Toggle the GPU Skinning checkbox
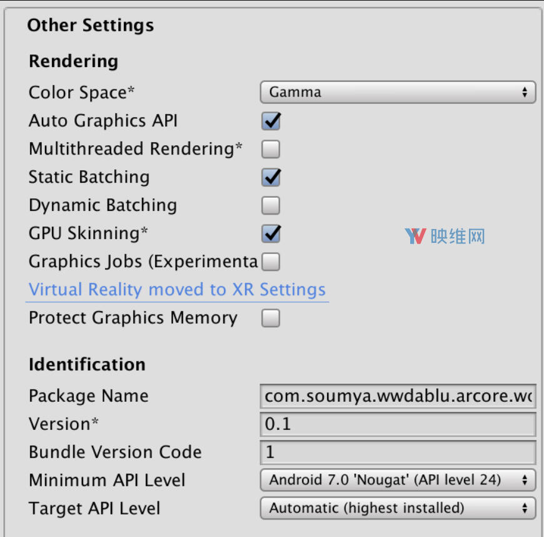 [271, 233]
